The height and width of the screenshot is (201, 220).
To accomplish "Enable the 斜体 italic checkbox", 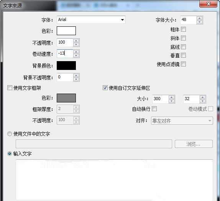I will pos(183,38).
